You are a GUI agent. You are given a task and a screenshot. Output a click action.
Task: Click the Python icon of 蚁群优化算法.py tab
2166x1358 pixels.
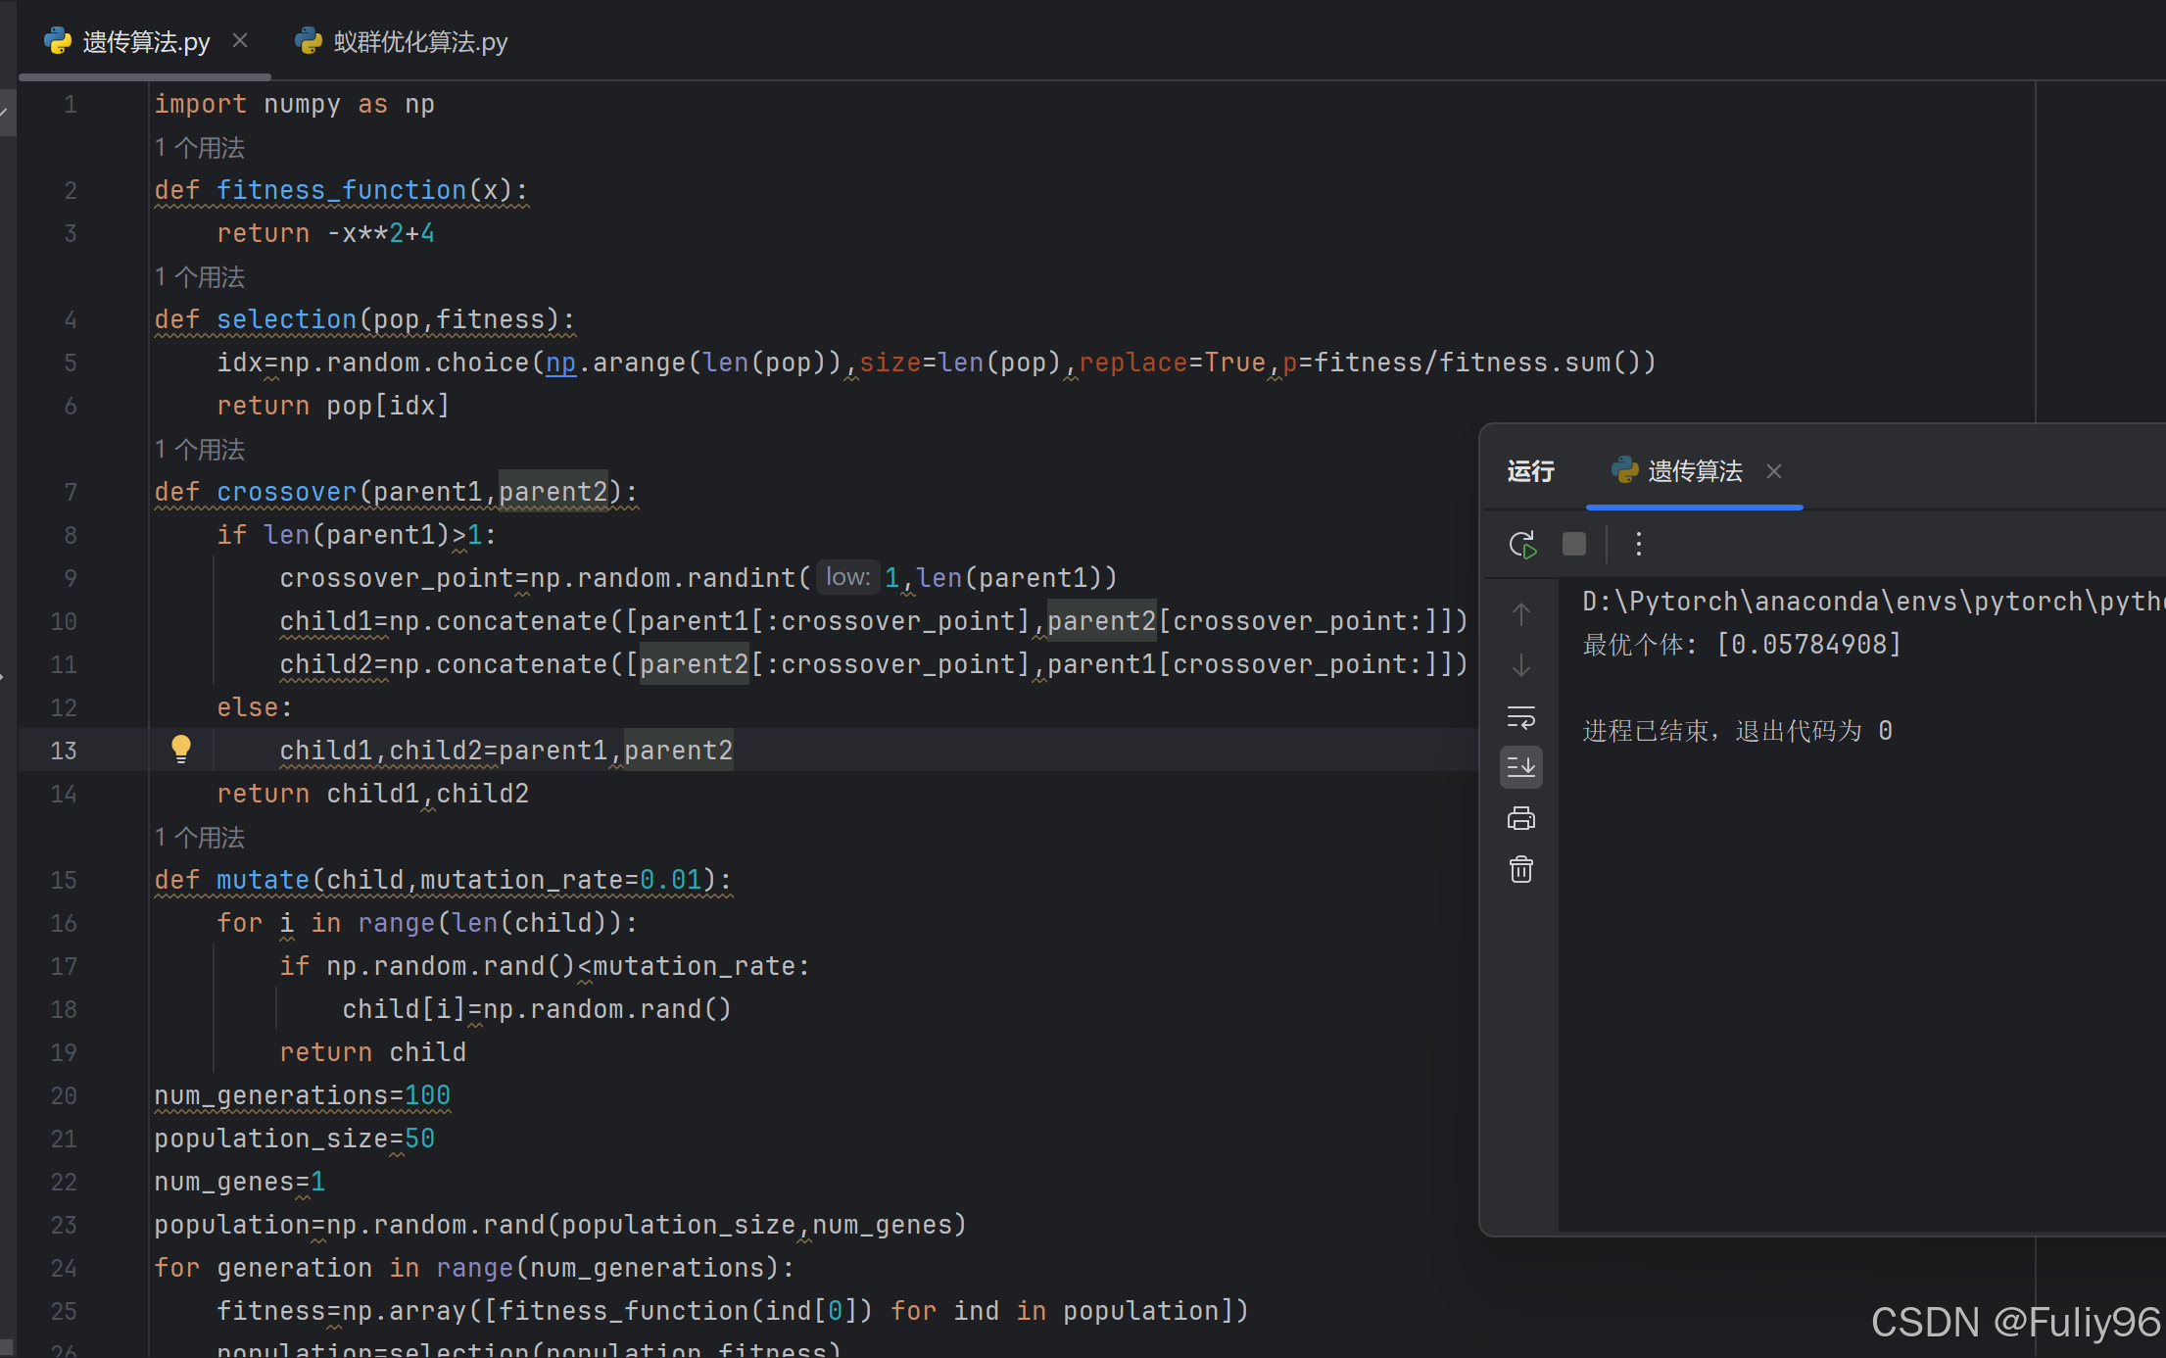point(309,41)
